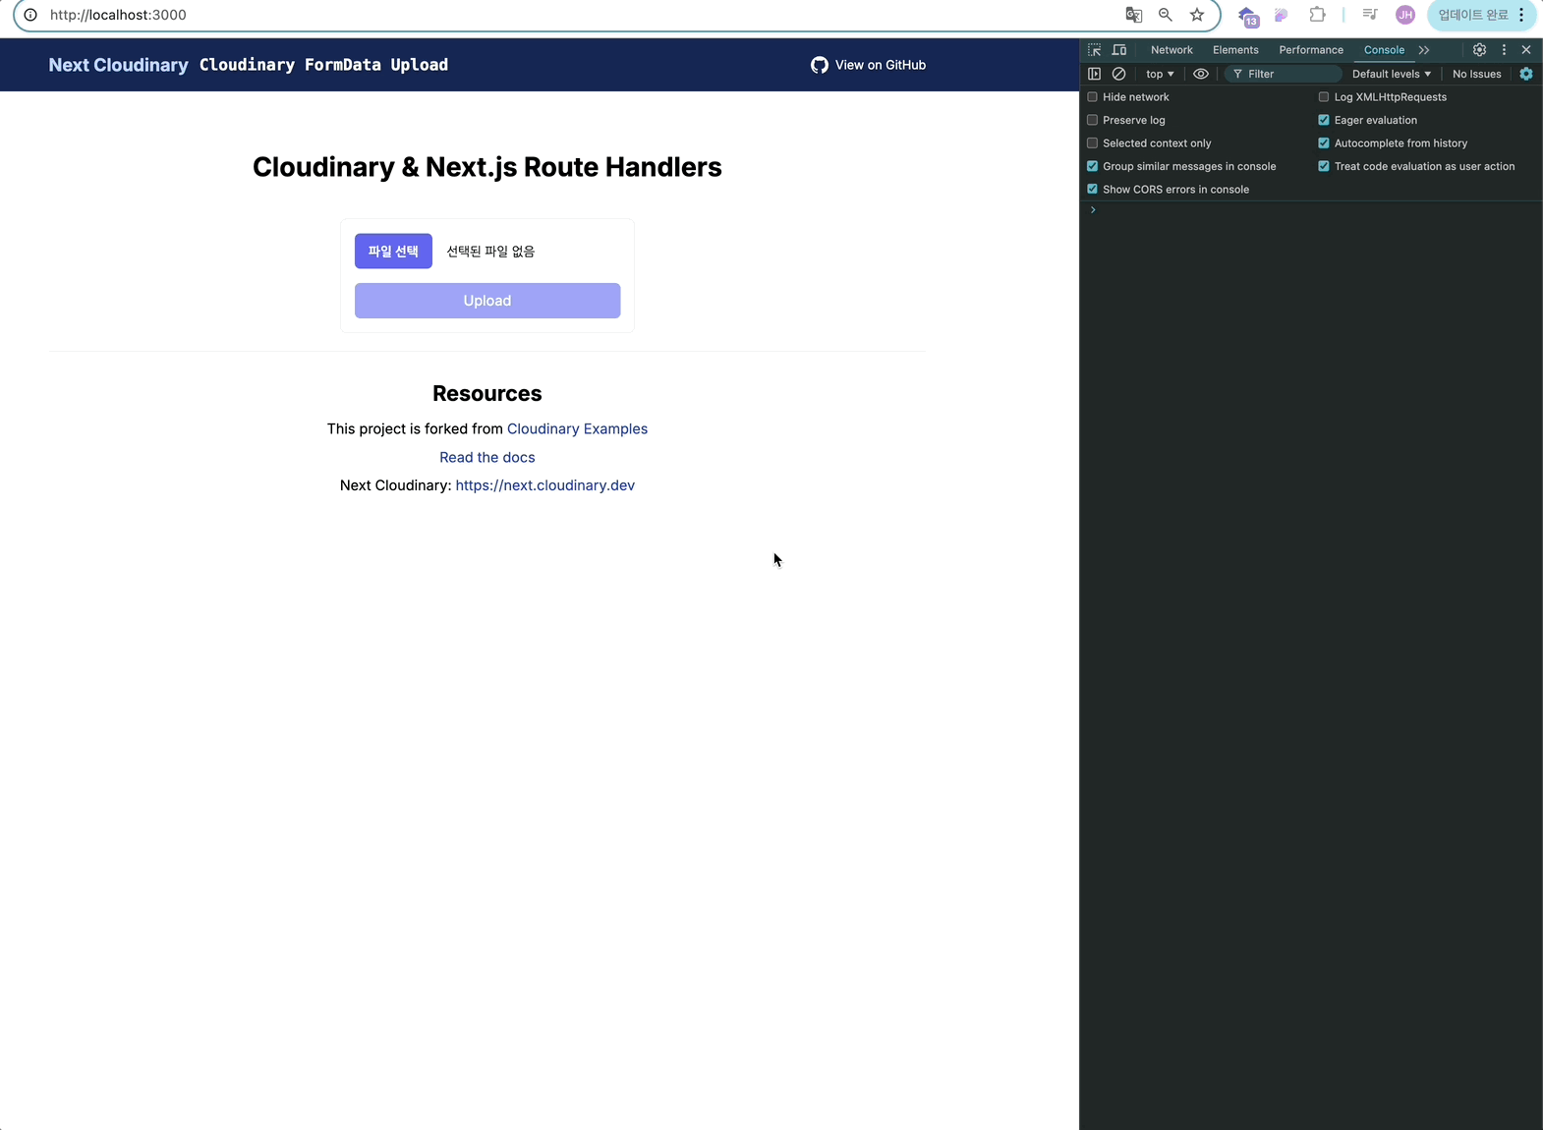Open the Google Translate page icon
The height and width of the screenshot is (1130, 1543).
pos(1134,15)
